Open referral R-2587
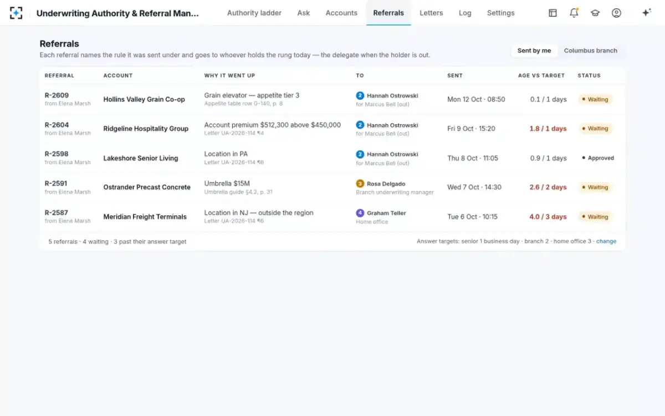665x416 pixels. point(57,213)
